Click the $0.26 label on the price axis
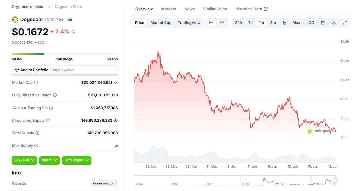This screenshot has height=191, width=362. [345, 42]
